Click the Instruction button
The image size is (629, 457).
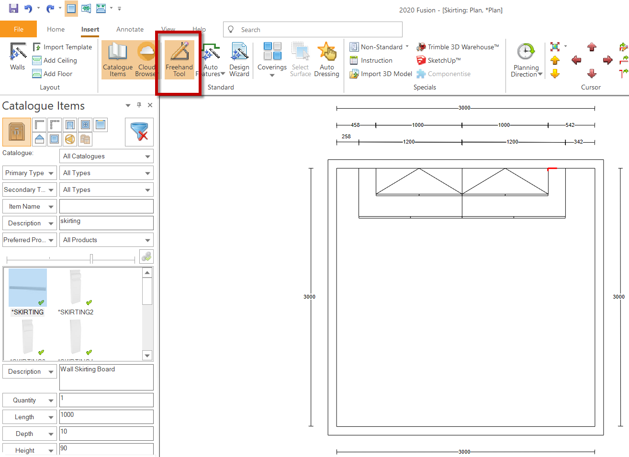371,60
